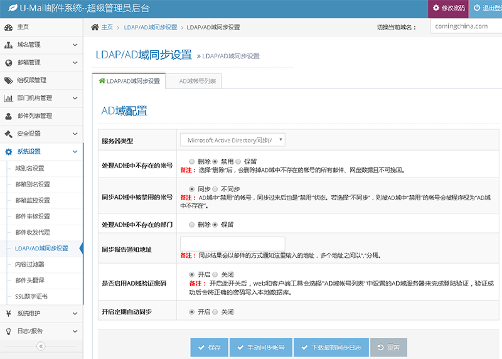Open the current domain selector comingchina.com
Screen dimensions: 502x359
(466, 26)
